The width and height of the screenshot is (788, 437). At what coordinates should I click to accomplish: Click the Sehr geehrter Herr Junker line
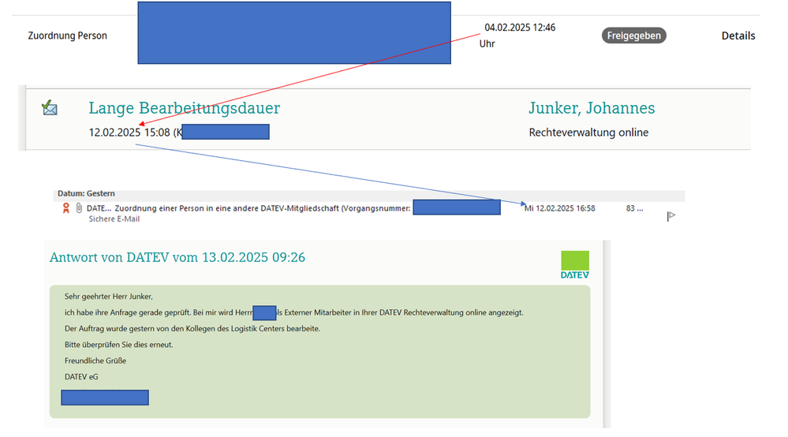(109, 297)
